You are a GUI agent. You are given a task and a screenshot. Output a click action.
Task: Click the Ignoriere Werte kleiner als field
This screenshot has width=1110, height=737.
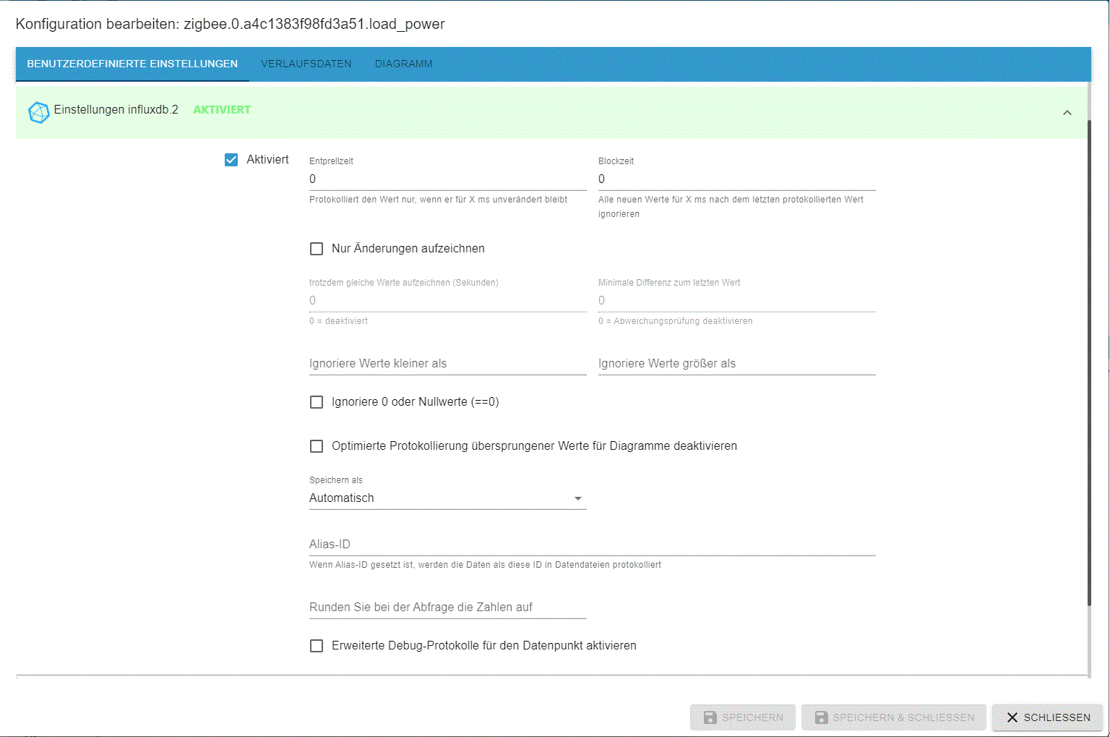(448, 364)
